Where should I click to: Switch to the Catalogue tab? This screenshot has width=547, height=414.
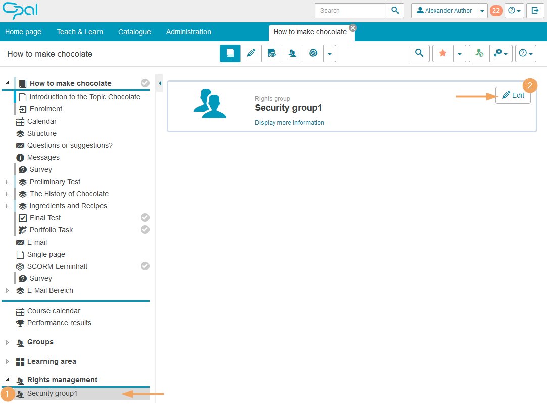[134, 32]
